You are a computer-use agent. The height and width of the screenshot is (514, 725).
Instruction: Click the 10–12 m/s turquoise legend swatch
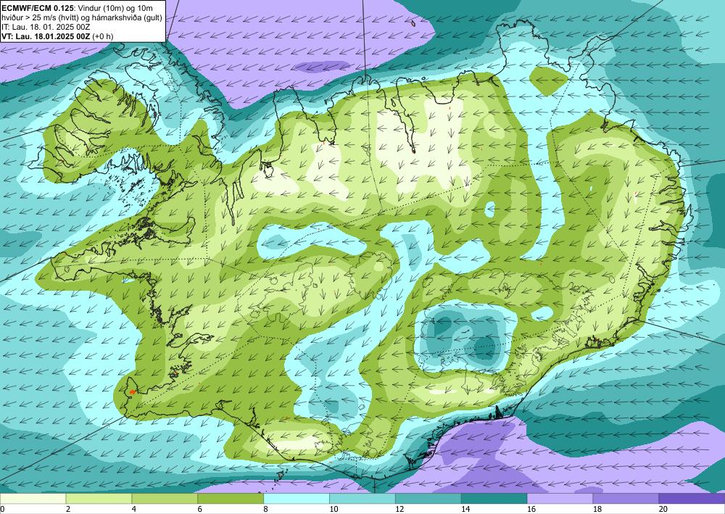[x=362, y=499]
